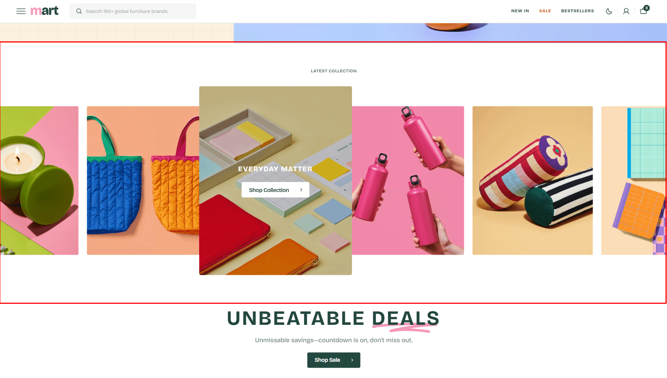Viewport: 667px width, 378px height.
Task: Focus the furniture brands search field
Action: [133, 11]
